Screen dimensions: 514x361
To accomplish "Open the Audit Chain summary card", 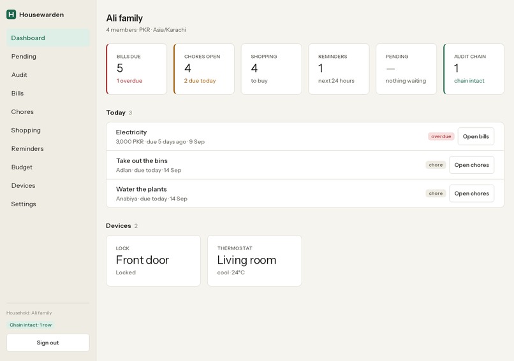I will click(x=474, y=69).
